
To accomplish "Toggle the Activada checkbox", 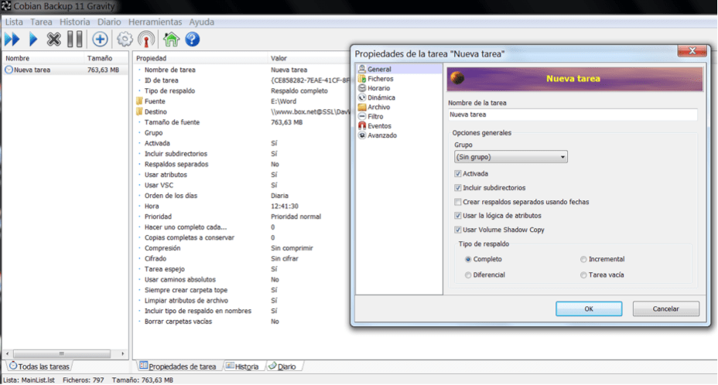I will pos(457,174).
